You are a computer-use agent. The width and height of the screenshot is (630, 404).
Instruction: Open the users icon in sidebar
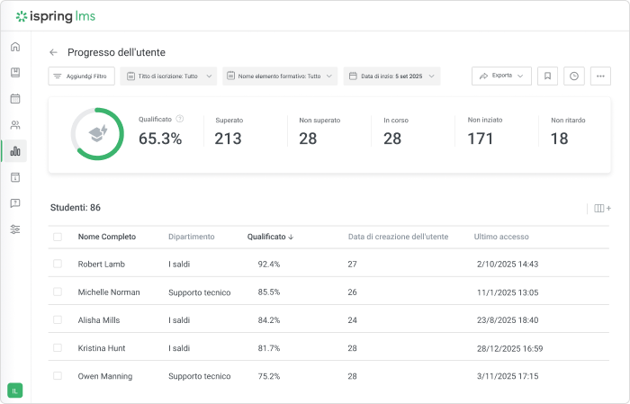(x=15, y=125)
